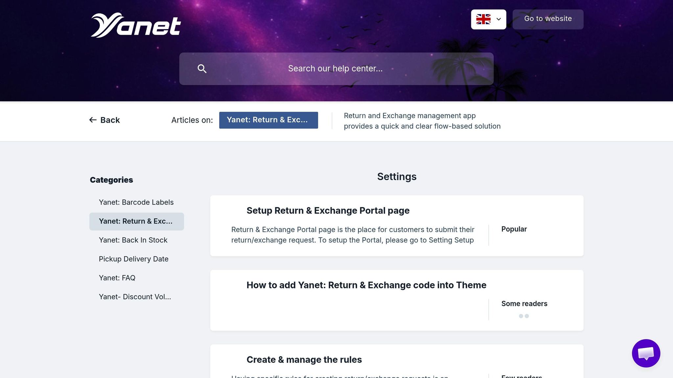Open Yanet: Back In Stock category
673x378 pixels.
pos(133,240)
